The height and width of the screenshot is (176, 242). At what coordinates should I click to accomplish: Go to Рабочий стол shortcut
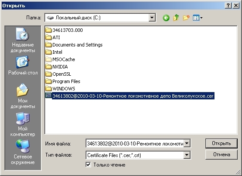tap(23, 65)
